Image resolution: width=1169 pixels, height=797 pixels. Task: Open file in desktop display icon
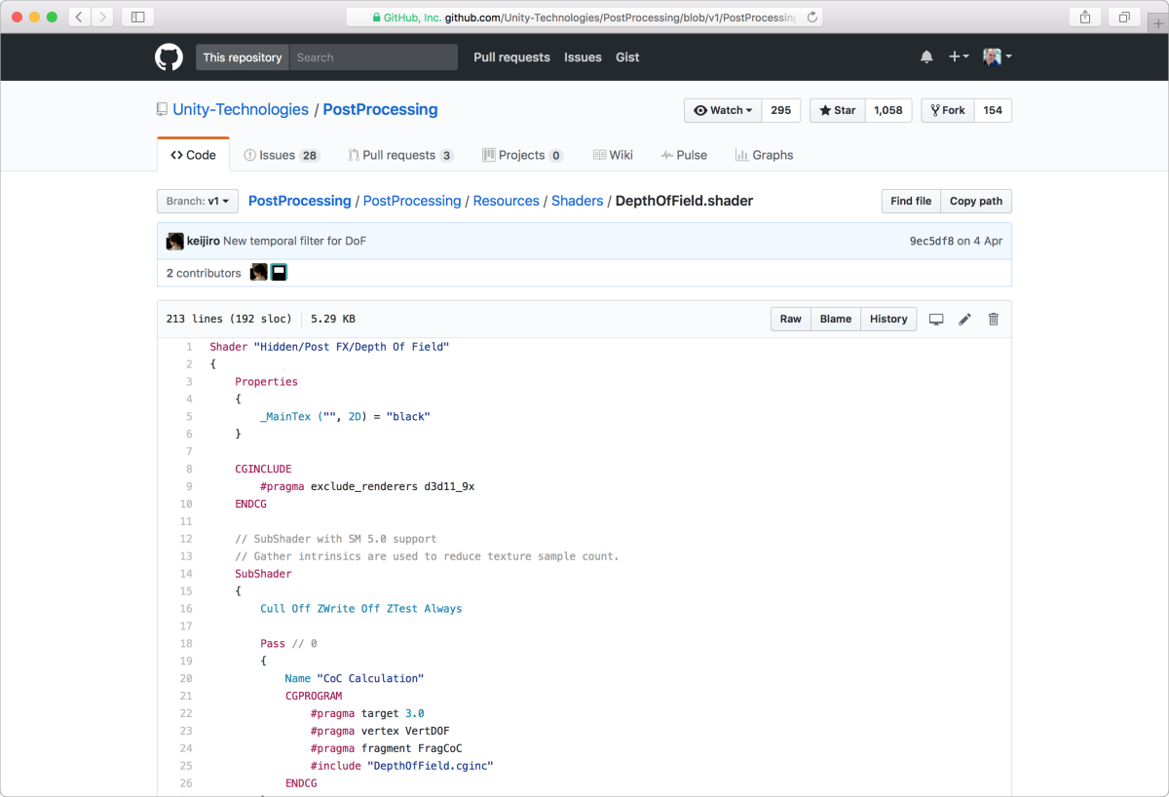[x=936, y=320]
